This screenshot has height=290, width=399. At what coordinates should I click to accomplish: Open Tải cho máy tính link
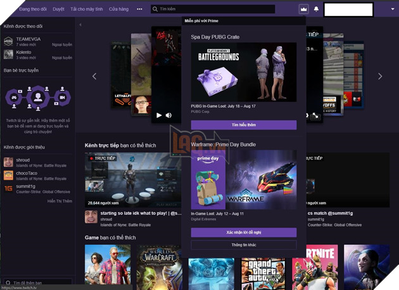87,9
